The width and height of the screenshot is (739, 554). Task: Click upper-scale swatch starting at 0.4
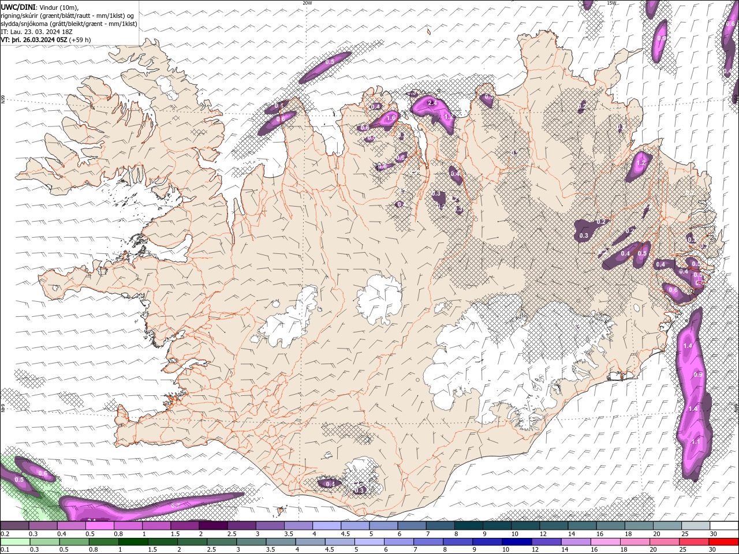click(x=72, y=526)
